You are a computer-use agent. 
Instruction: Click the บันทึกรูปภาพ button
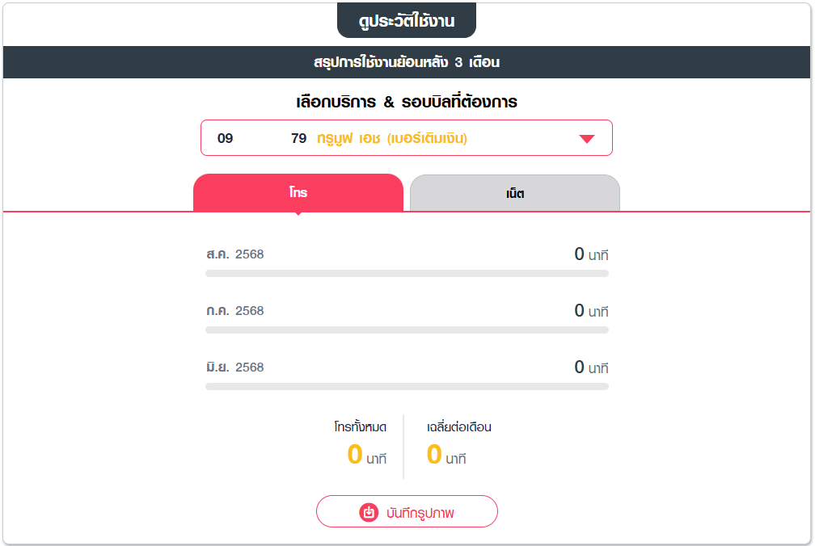pos(407,512)
